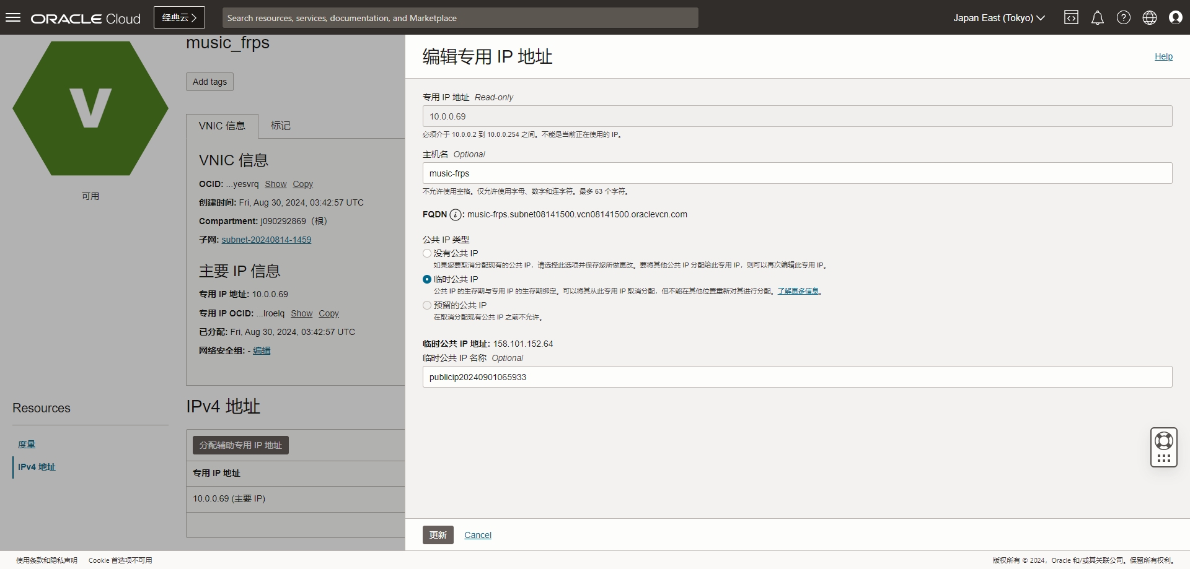Open the floating support lifebuoy widget
Screen dimensions: 1190x569
(1163, 441)
